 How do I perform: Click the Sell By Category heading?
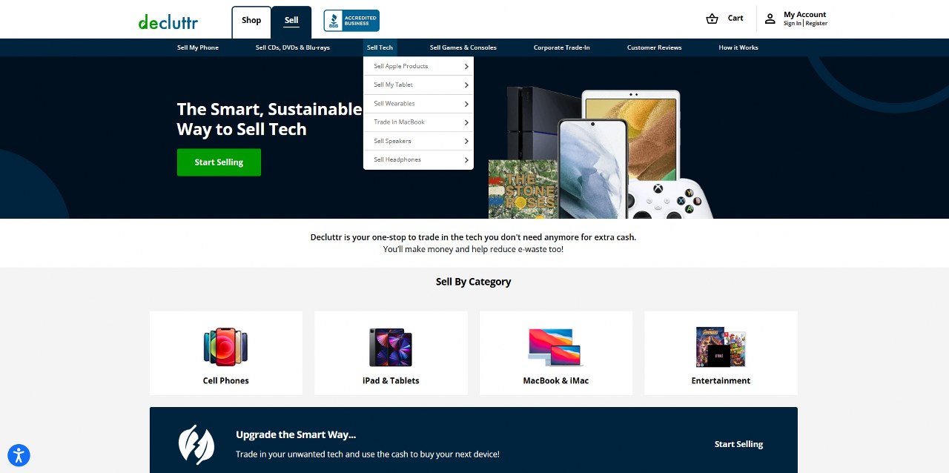point(473,282)
